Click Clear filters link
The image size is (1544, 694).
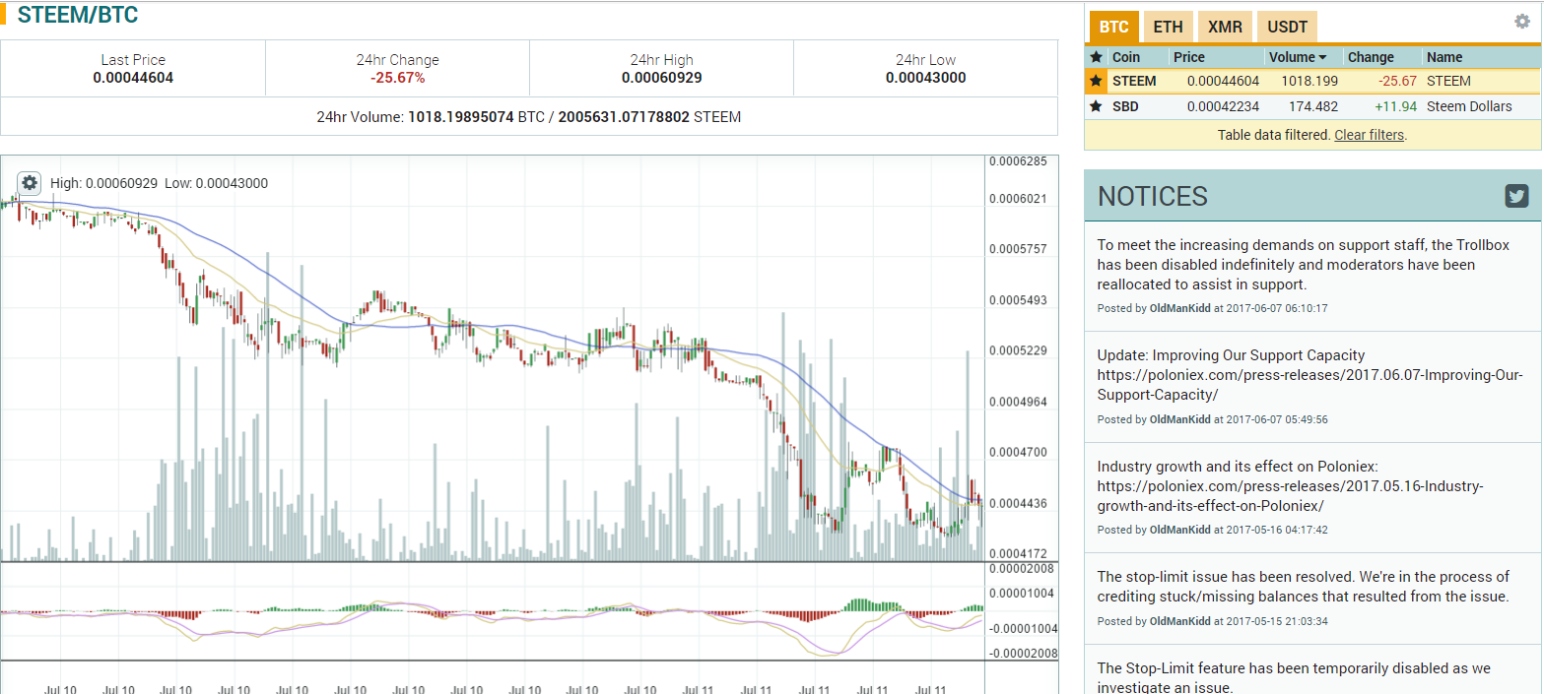tap(1370, 135)
